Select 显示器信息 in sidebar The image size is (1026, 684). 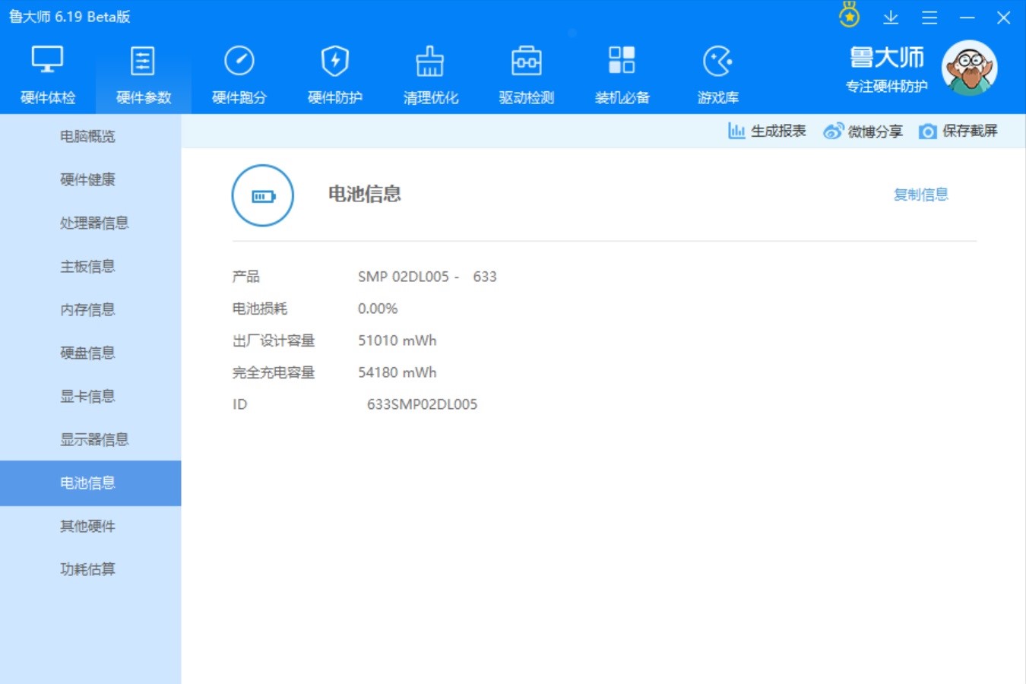pyautogui.click(x=90, y=439)
